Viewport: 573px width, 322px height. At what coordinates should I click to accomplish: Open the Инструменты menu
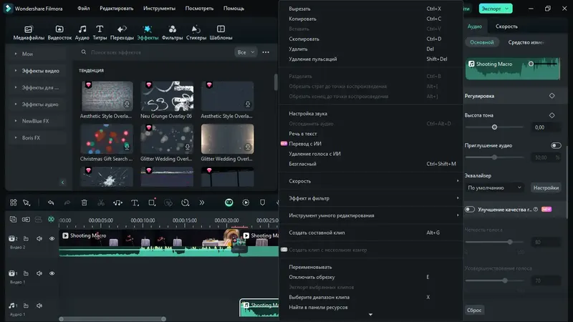tap(159, 8)
